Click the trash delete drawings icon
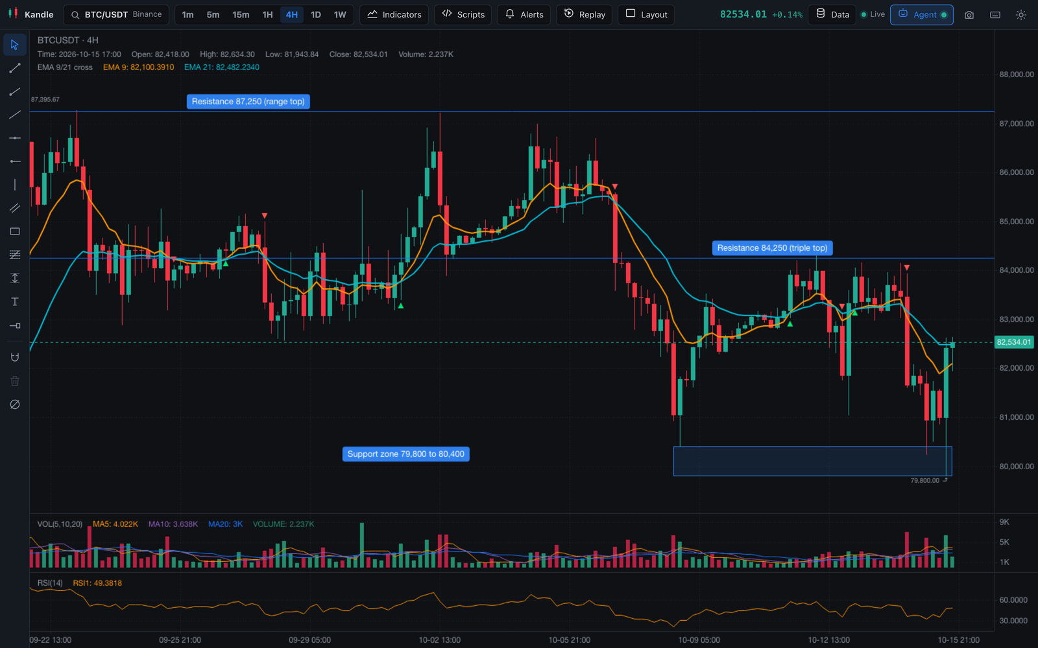Image resolution: width=1038 pixels, height=648 pixels. tap(15, 381)
